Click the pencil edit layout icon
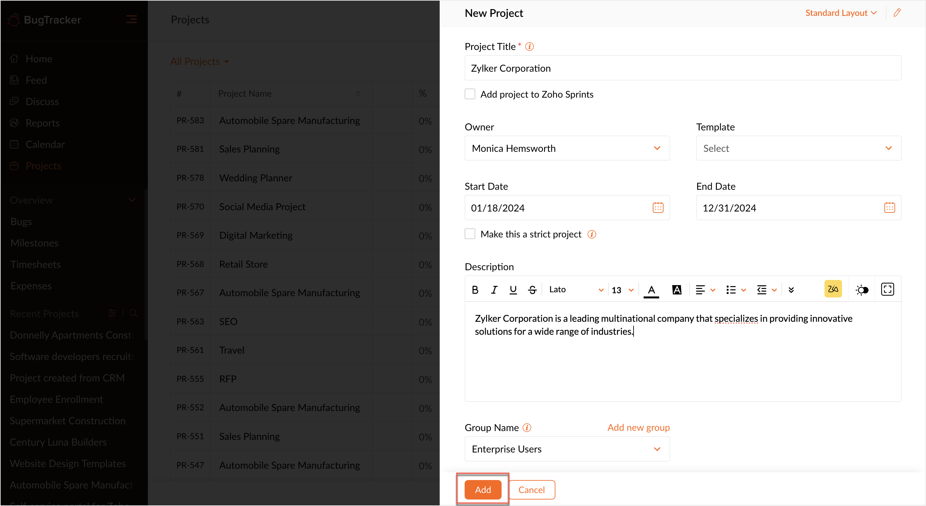Image resolution: width=926 pixels, height=506 pixels. pyautogui.click(x=897, y=13)
